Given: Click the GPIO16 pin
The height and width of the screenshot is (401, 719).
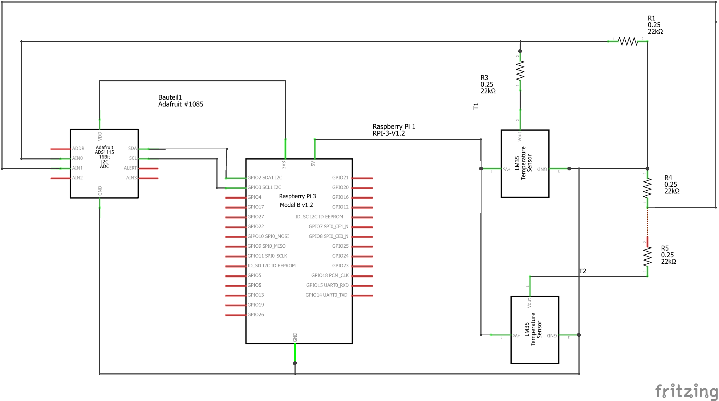Looking at the screenshot, I should pos(362,197).
